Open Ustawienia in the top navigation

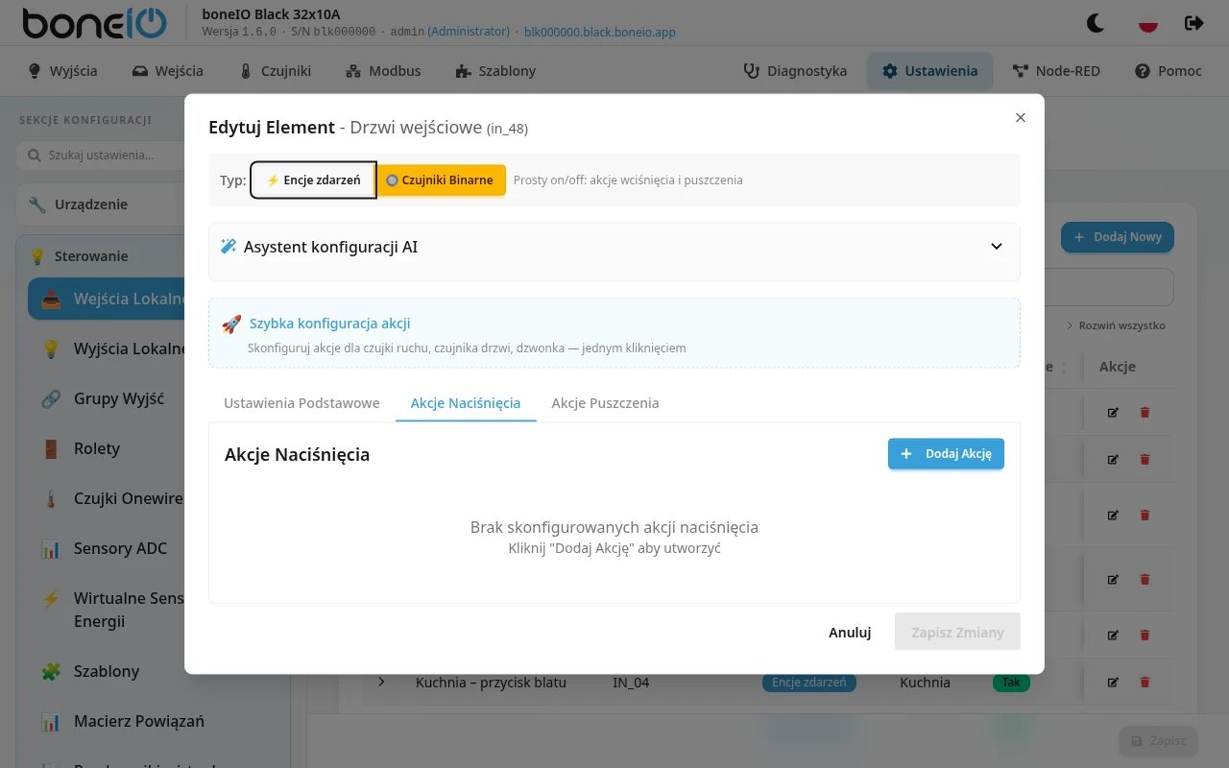(x=929, y=71)
